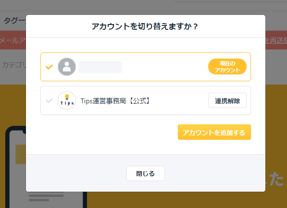Click the を再送信 link in red banner

click(276, 40)
